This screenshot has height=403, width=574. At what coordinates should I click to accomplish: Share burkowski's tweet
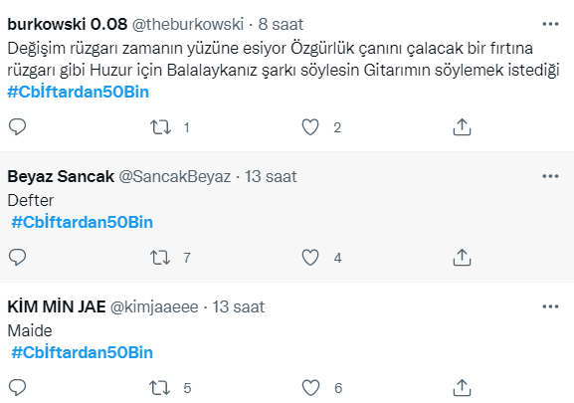462,127
